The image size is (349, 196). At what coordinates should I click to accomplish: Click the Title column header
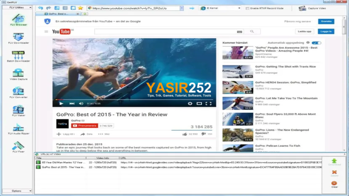61,158
